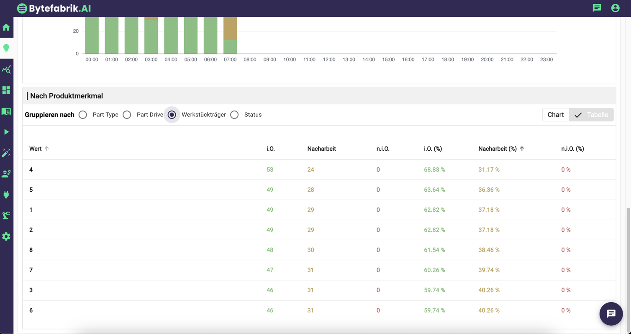Toggle sort arrow on Nacharbeit (%) column
This screenshot has width=631, height=334.
coord(522,149)
